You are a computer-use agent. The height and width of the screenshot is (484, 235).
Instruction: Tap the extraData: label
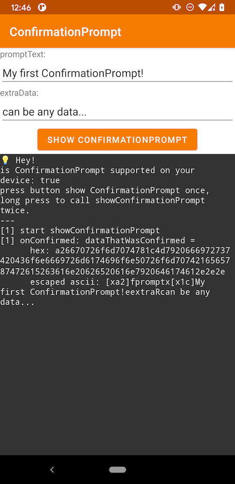click(x=19, y=93)
